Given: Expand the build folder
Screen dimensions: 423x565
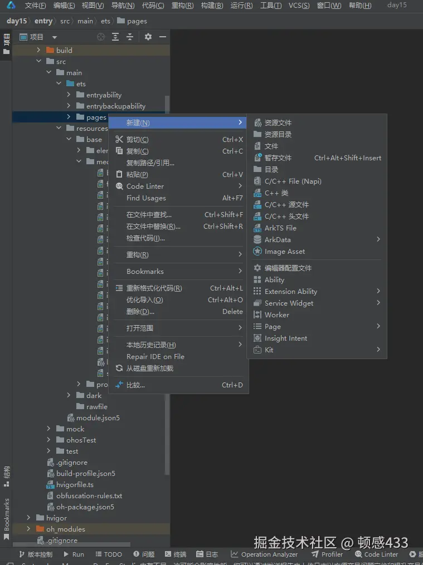Looking at the screenshot, I should 38,50.
